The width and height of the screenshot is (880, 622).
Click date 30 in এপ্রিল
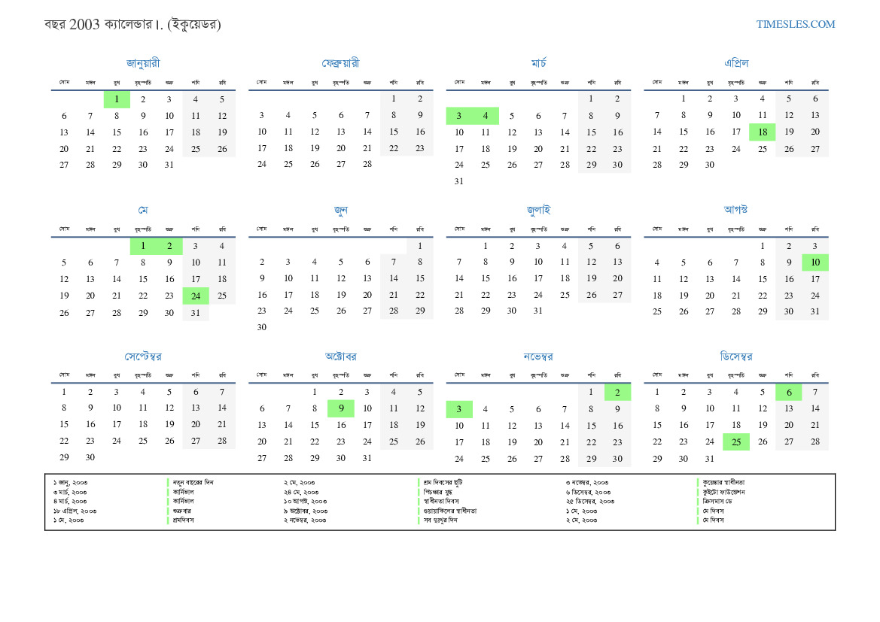click(709, 165)
